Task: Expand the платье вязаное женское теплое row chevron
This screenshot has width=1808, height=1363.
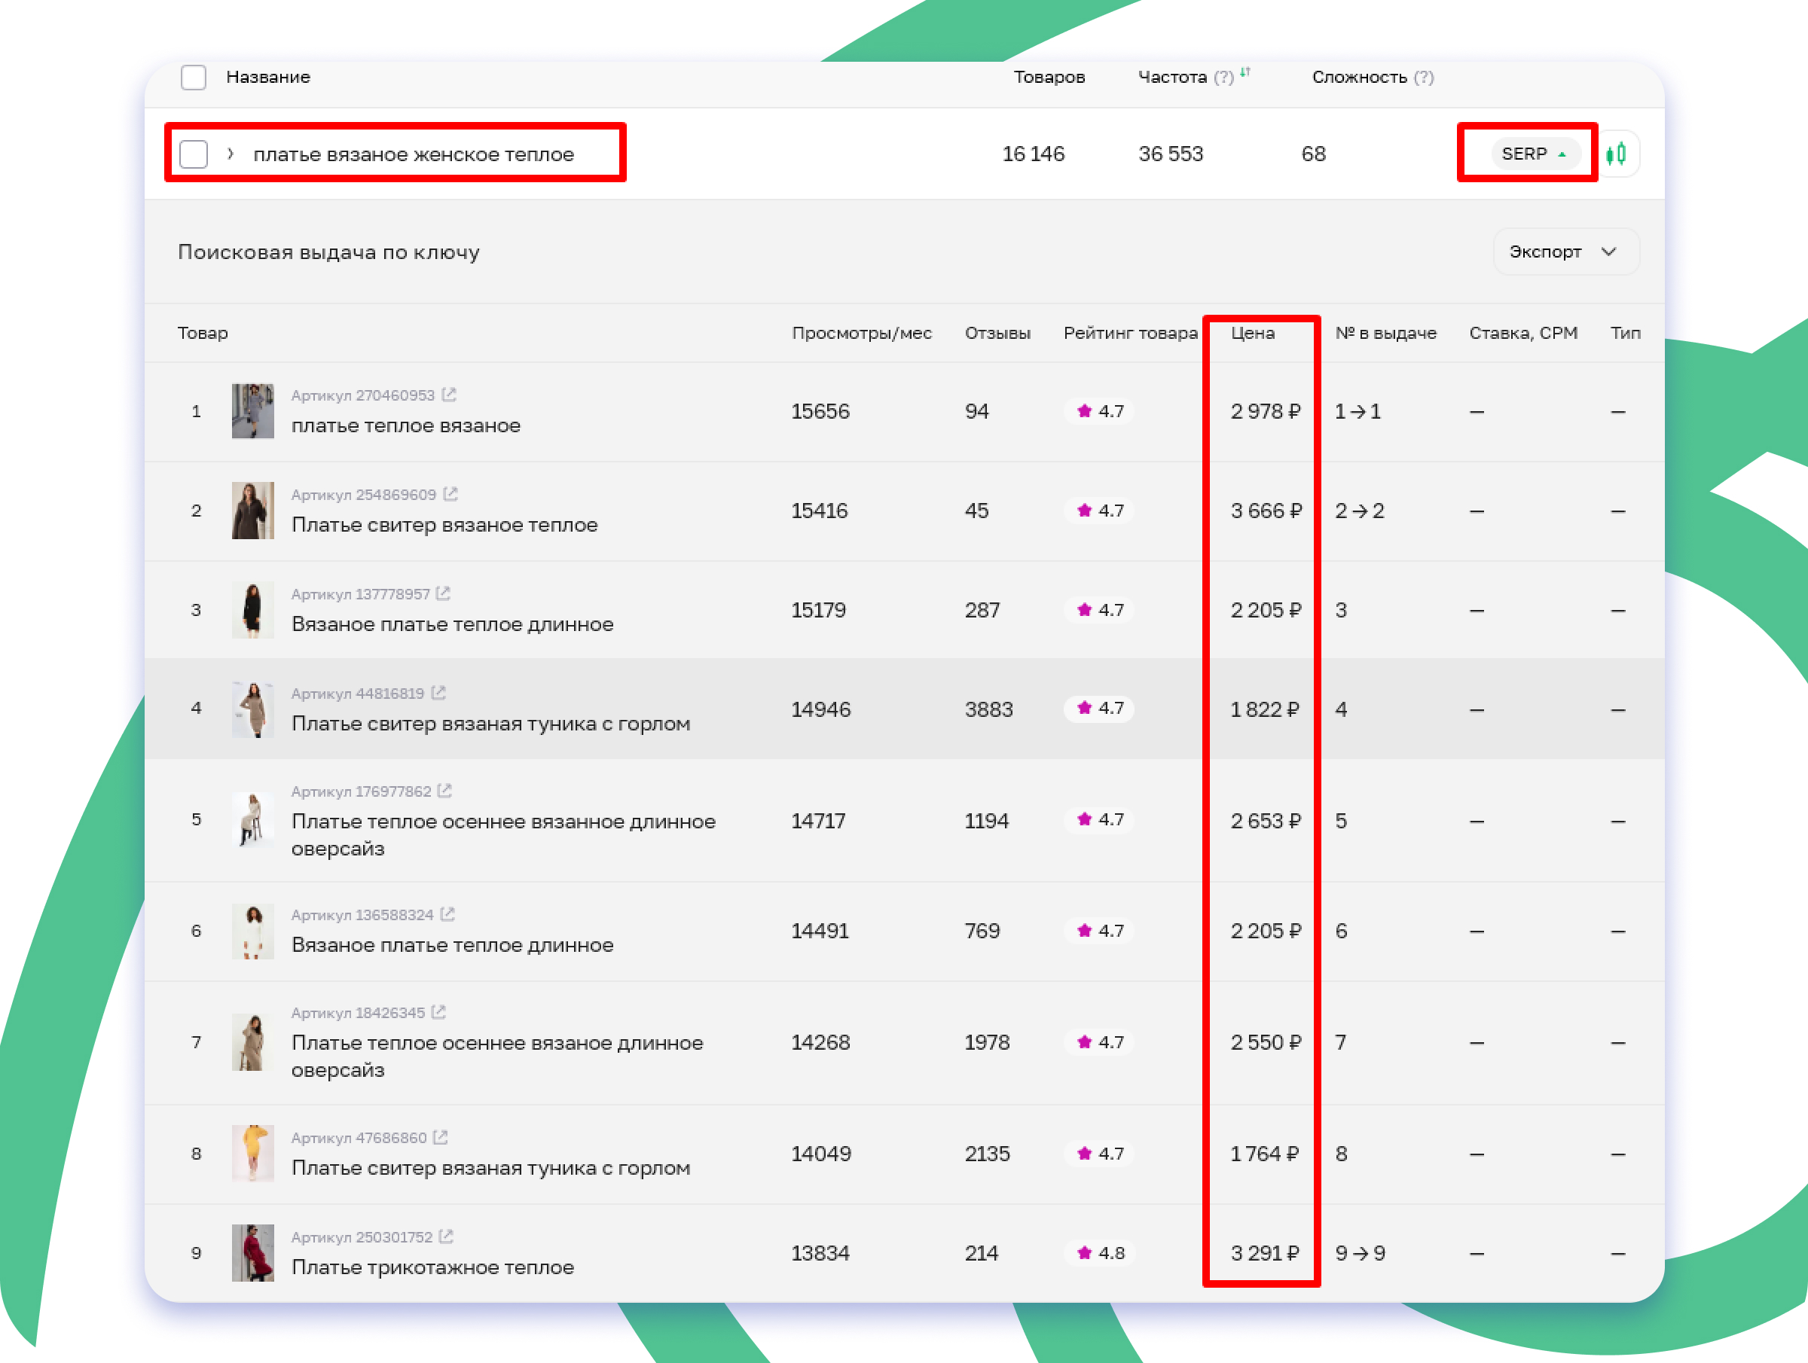Action: coord(231,154)
